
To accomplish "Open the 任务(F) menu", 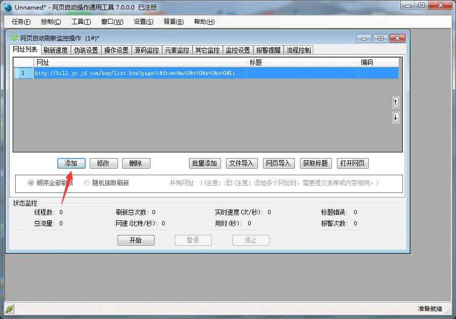I will pyautogui.click(x=21, y=22).
